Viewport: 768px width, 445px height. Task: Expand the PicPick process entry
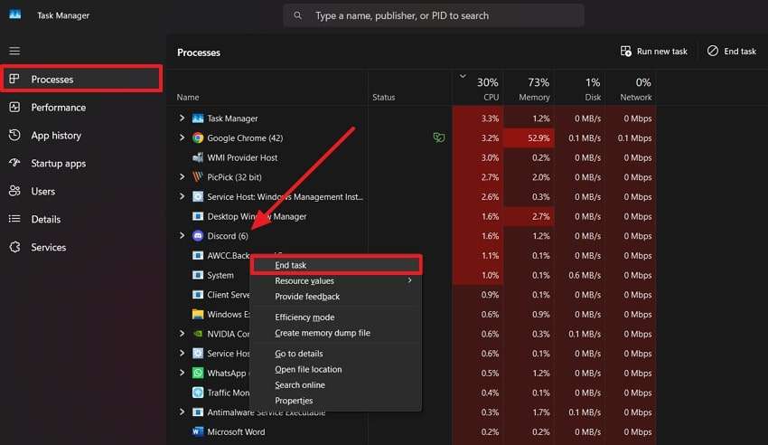(x=182, y=177)
